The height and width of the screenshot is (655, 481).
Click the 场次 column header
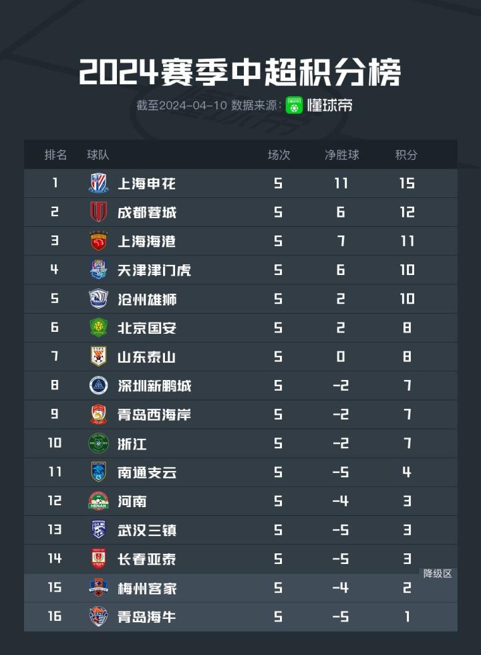pos(279,155)
